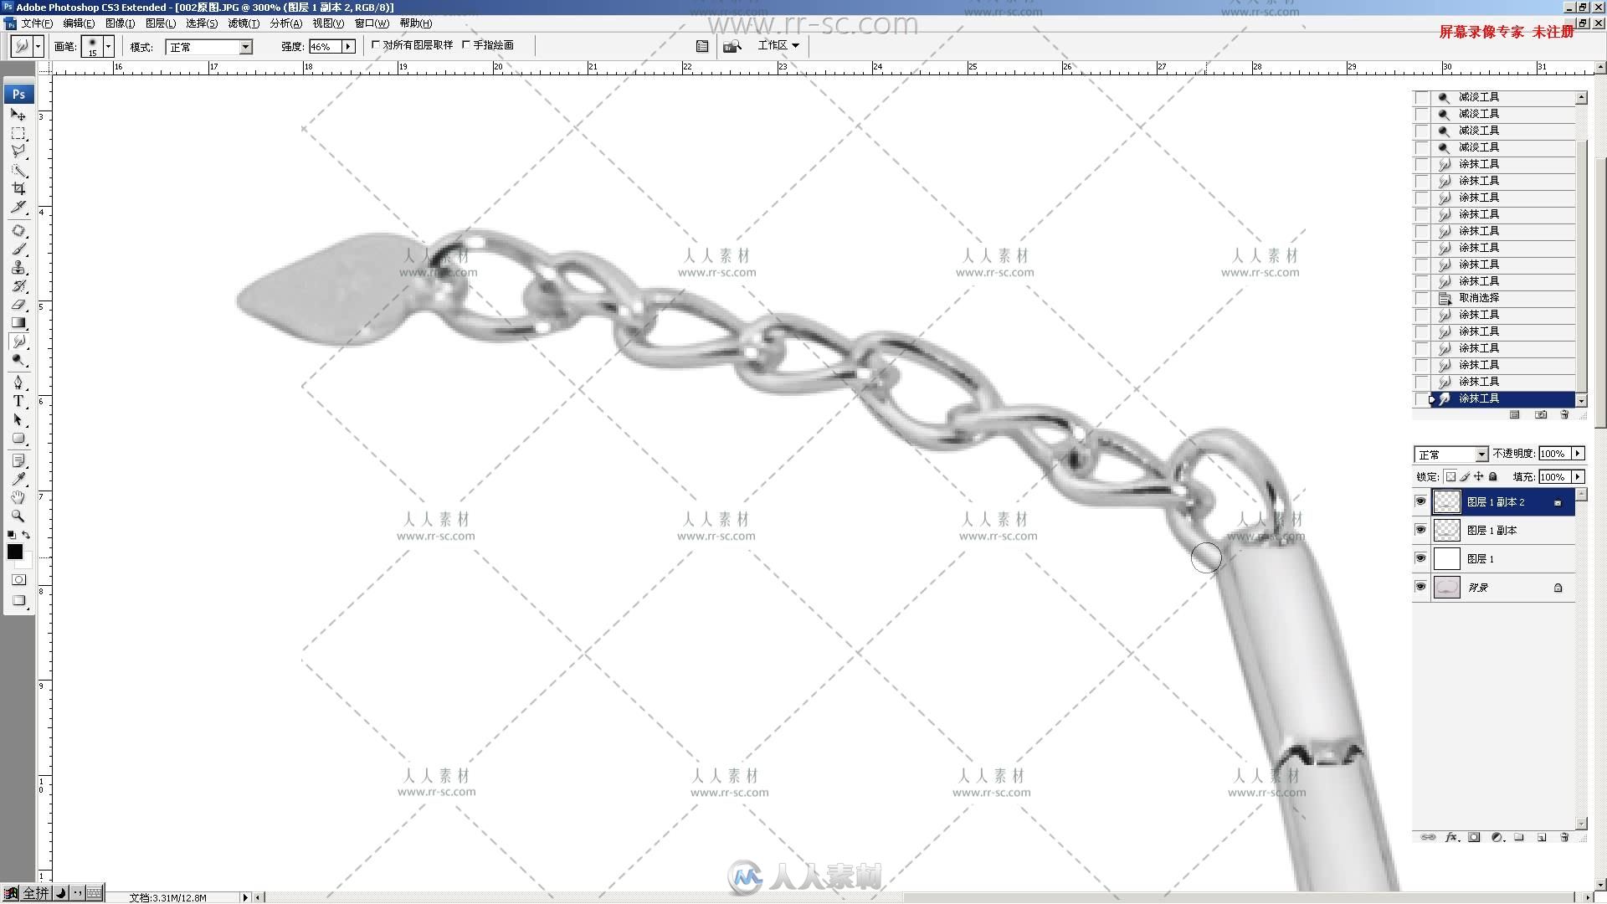Open tool preset picker arrow
Screen dimensions: 1607x904
39,46
